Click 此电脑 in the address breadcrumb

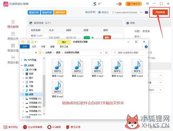(x=48, y=52)
